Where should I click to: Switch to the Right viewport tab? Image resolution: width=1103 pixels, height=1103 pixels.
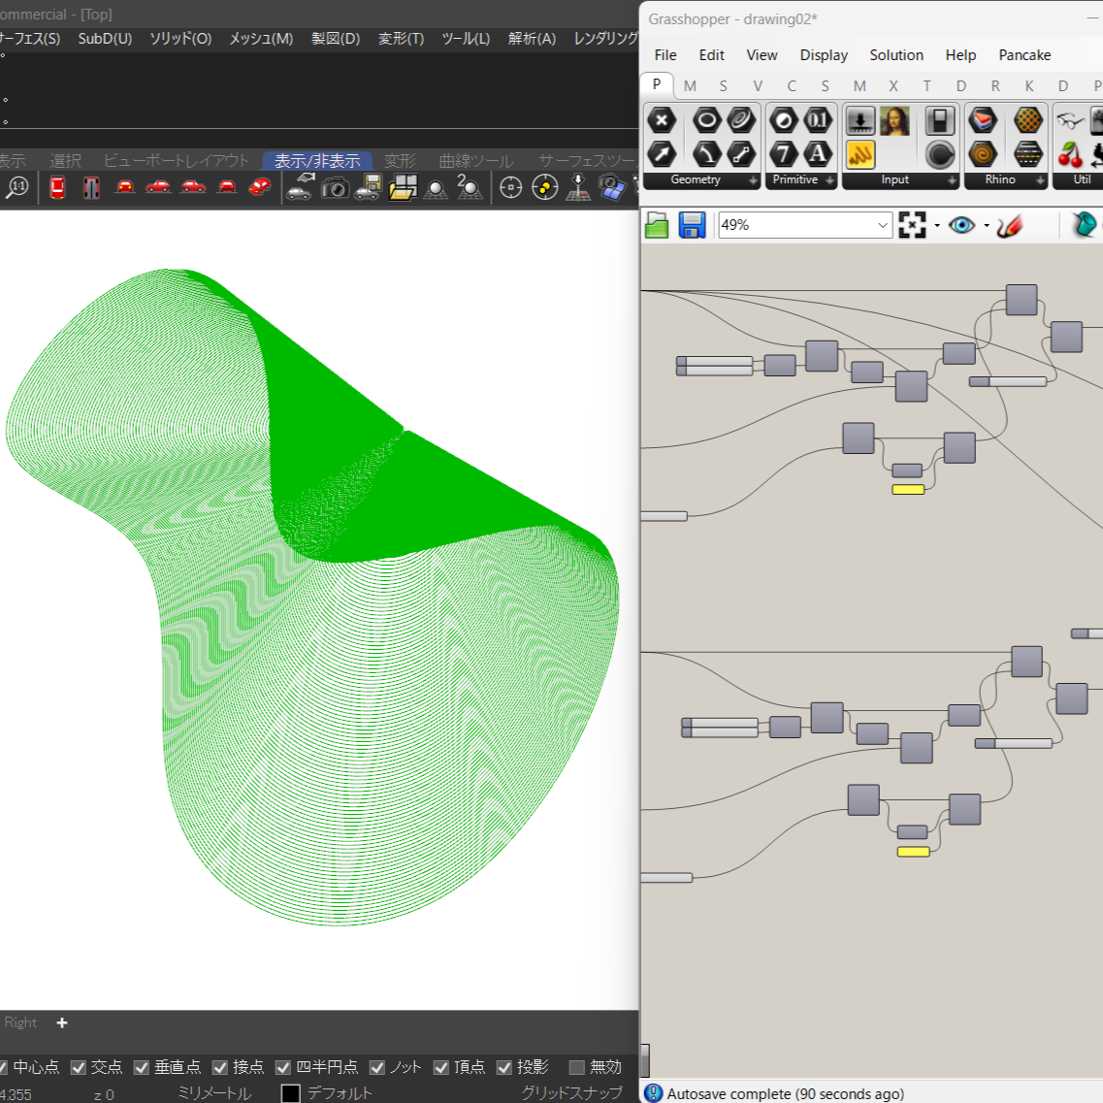pos(20,1022)
